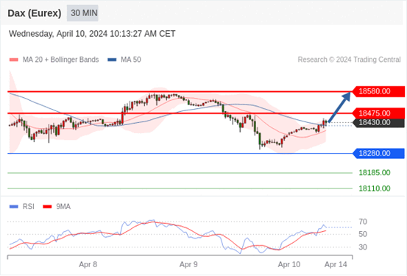The width and height of the screenshot is (407, 276).
Task: Select the Apr 10 date on the axis
Action: click(289, 264)
